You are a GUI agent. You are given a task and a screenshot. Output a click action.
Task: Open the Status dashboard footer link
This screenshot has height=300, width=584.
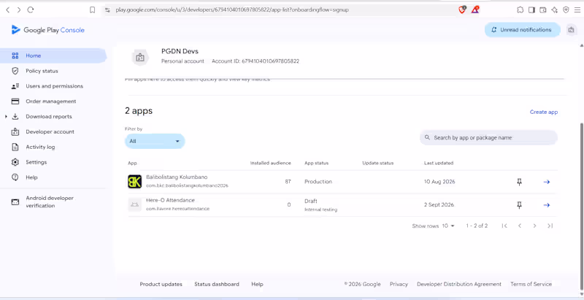point(217,284)
